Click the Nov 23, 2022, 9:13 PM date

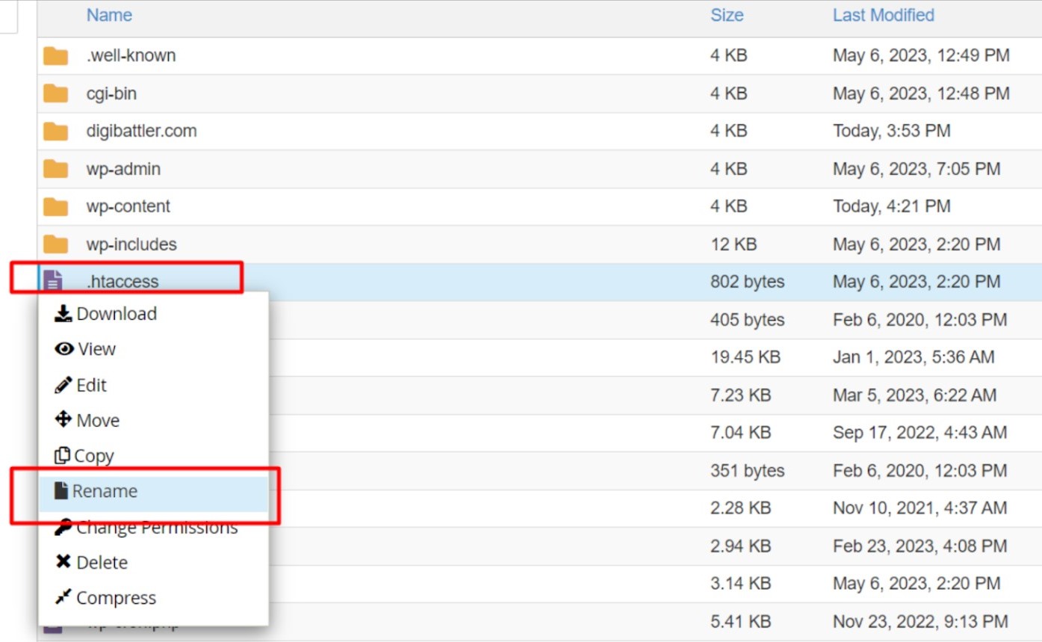tap(920, 621)
